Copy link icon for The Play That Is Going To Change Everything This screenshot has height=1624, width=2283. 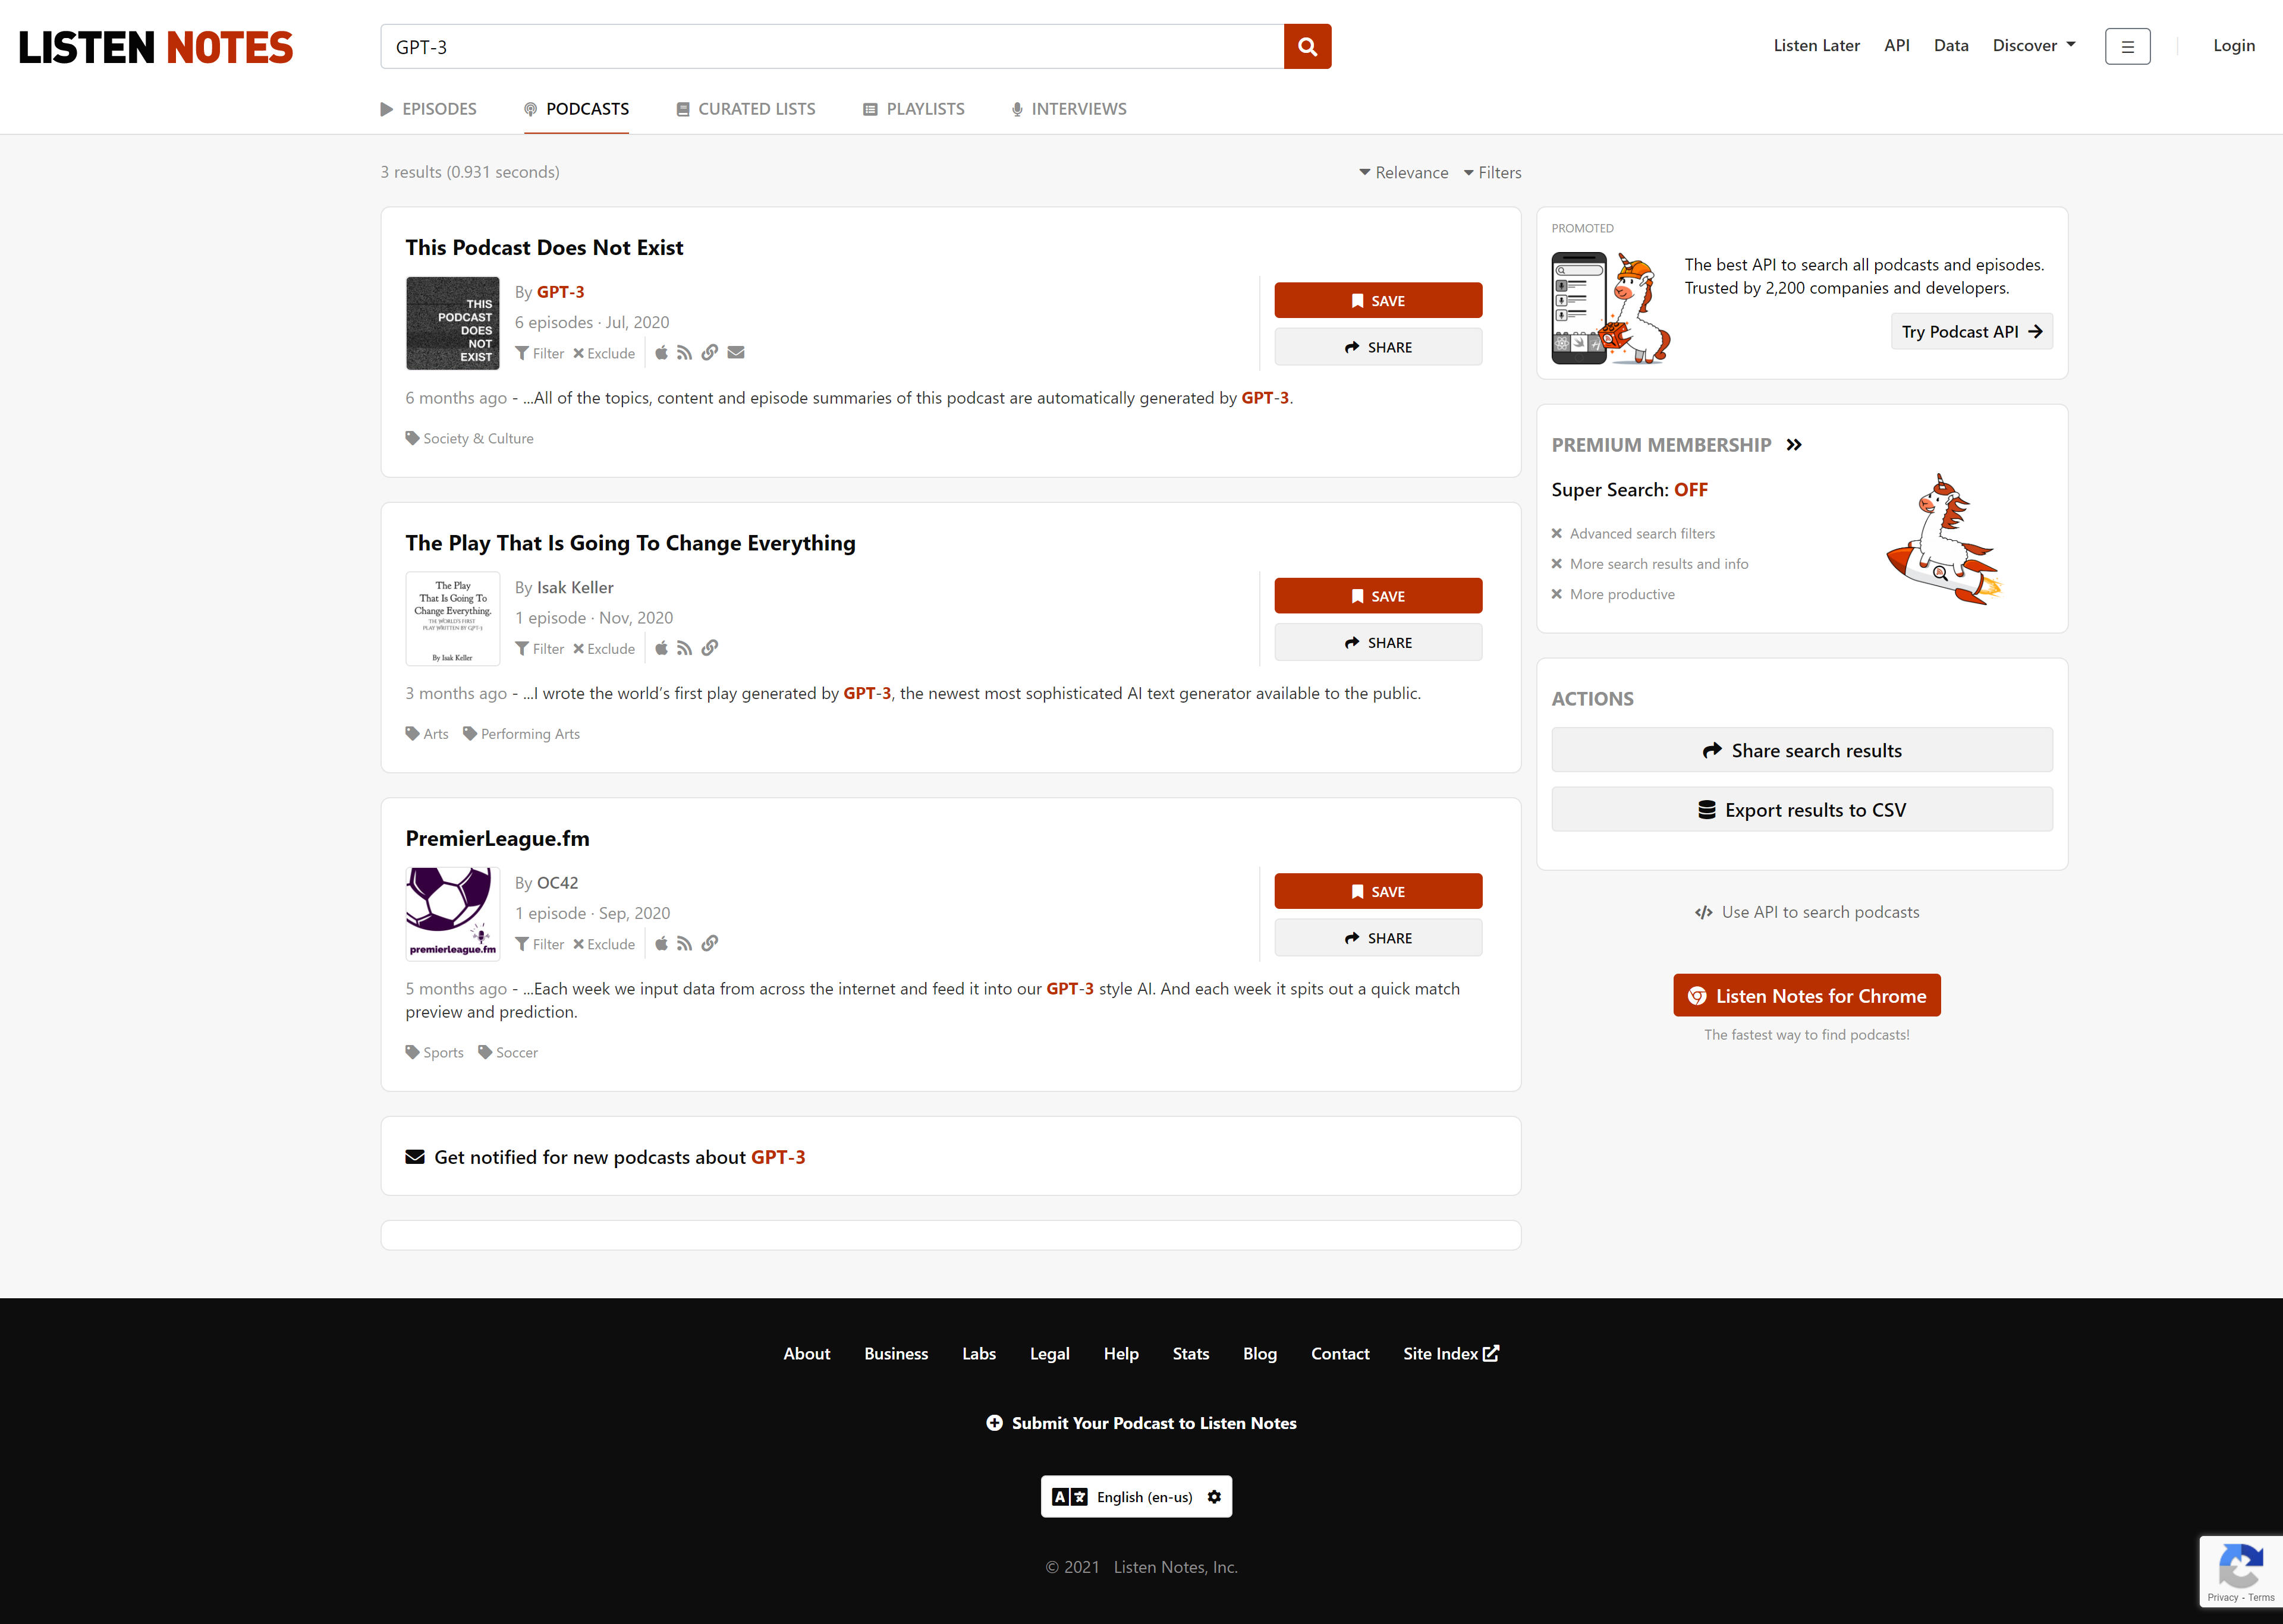pyautogui.click(x=710, y=648)
